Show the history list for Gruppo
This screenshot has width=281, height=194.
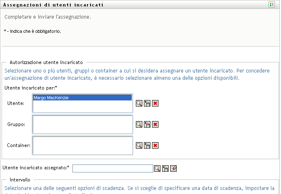click(147, 124)
